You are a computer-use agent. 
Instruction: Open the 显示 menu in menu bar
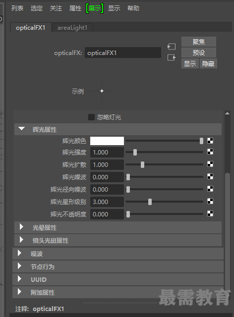click(x=114, y=8)
